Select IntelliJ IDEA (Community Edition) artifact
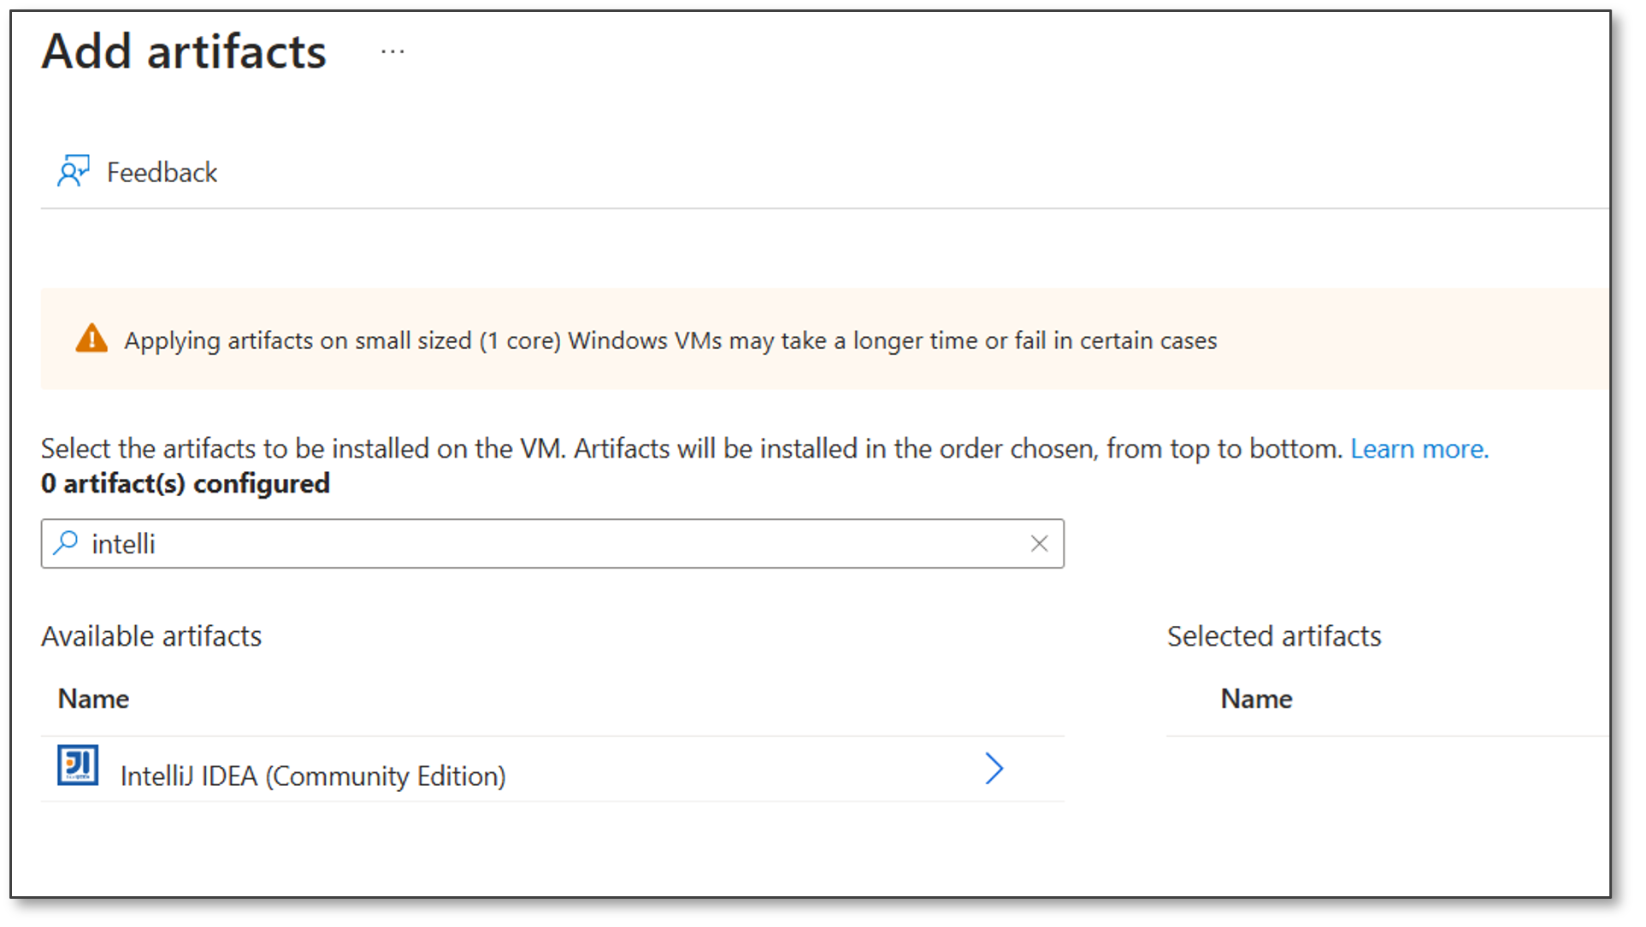Image resolution: width=1646 pixels, height=927 pixels. (x=314, y=776)
